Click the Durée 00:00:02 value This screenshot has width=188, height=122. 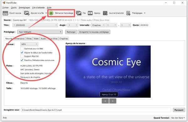144,25
